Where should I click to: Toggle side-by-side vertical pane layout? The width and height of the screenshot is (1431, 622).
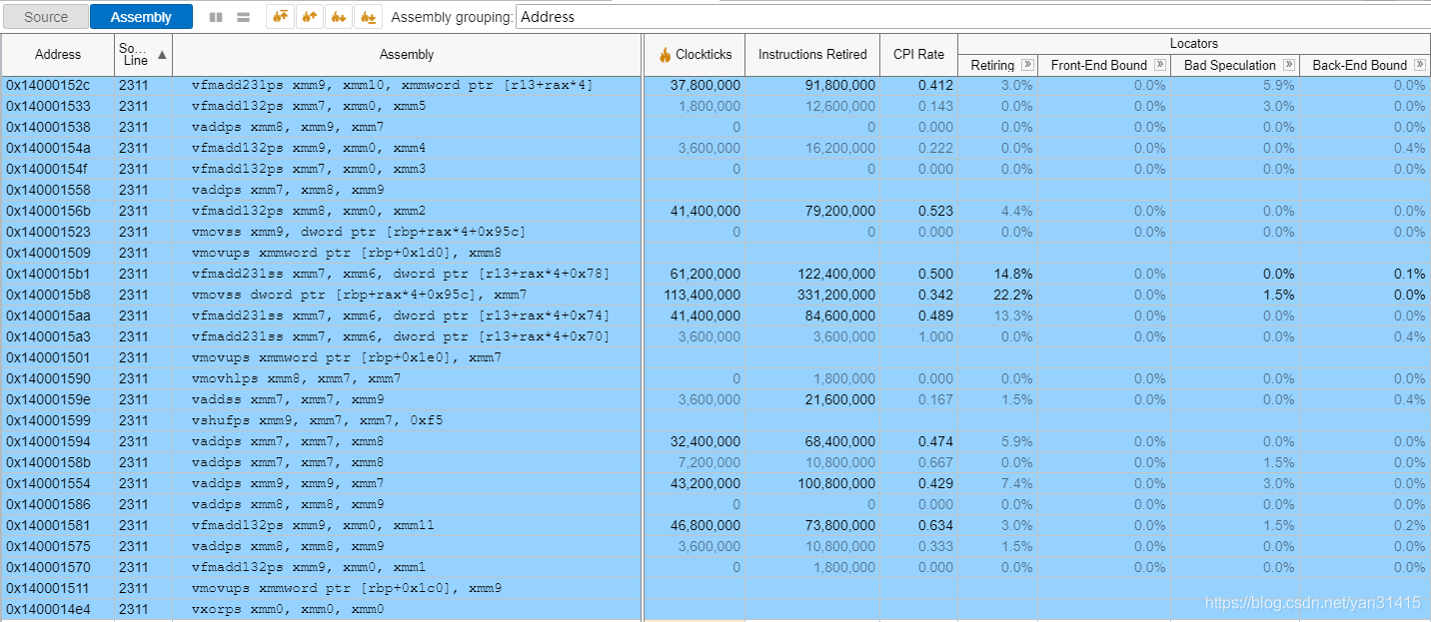[x=217, y=17]
